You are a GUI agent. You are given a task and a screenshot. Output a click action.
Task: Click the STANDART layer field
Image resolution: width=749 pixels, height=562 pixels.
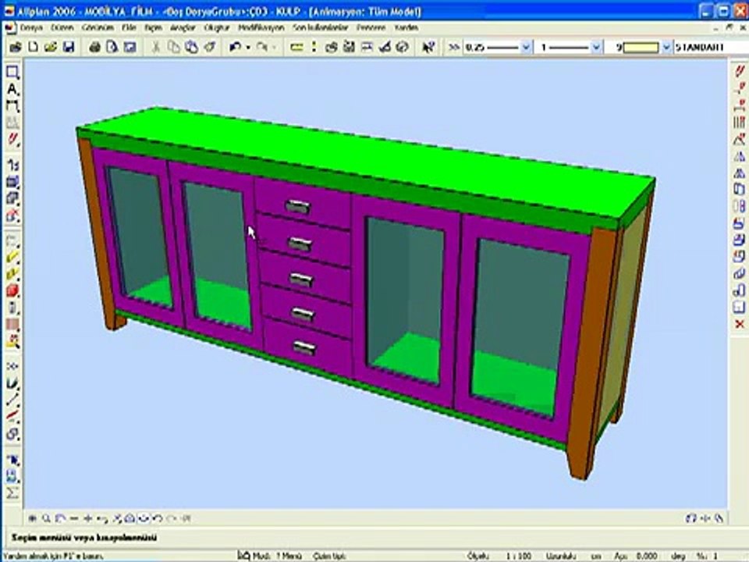(x=710, y=48)
